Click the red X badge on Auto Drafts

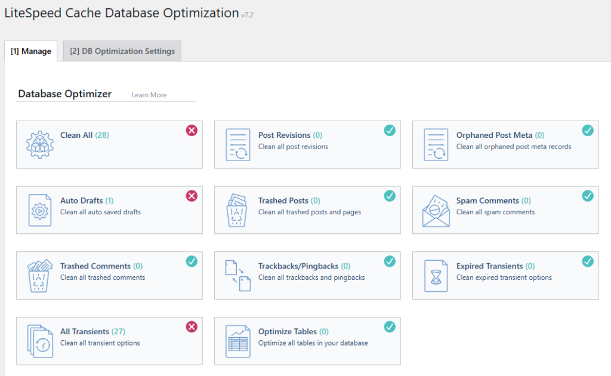tap(192, 196)
